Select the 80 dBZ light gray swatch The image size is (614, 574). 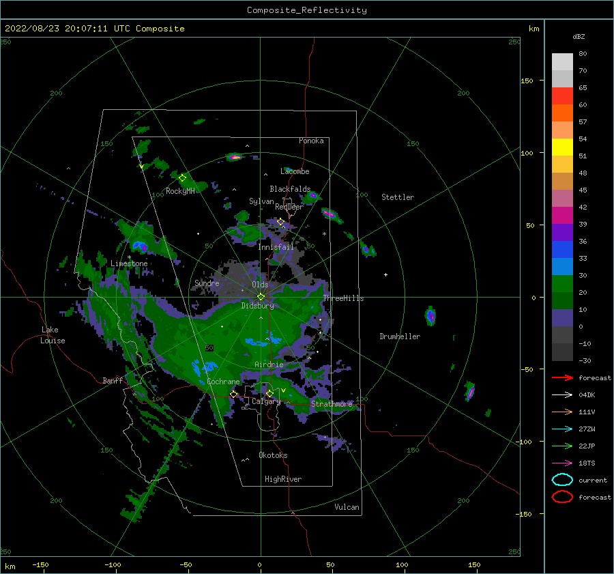click(562, 62)
